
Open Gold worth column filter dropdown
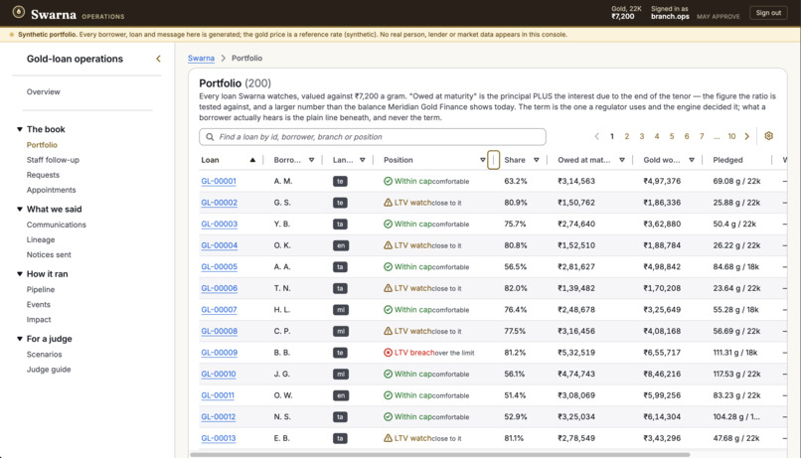[691, 160]
